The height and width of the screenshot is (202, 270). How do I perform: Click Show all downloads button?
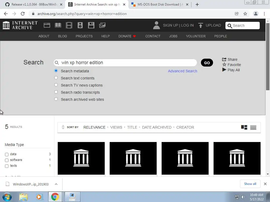pos(250,184)
